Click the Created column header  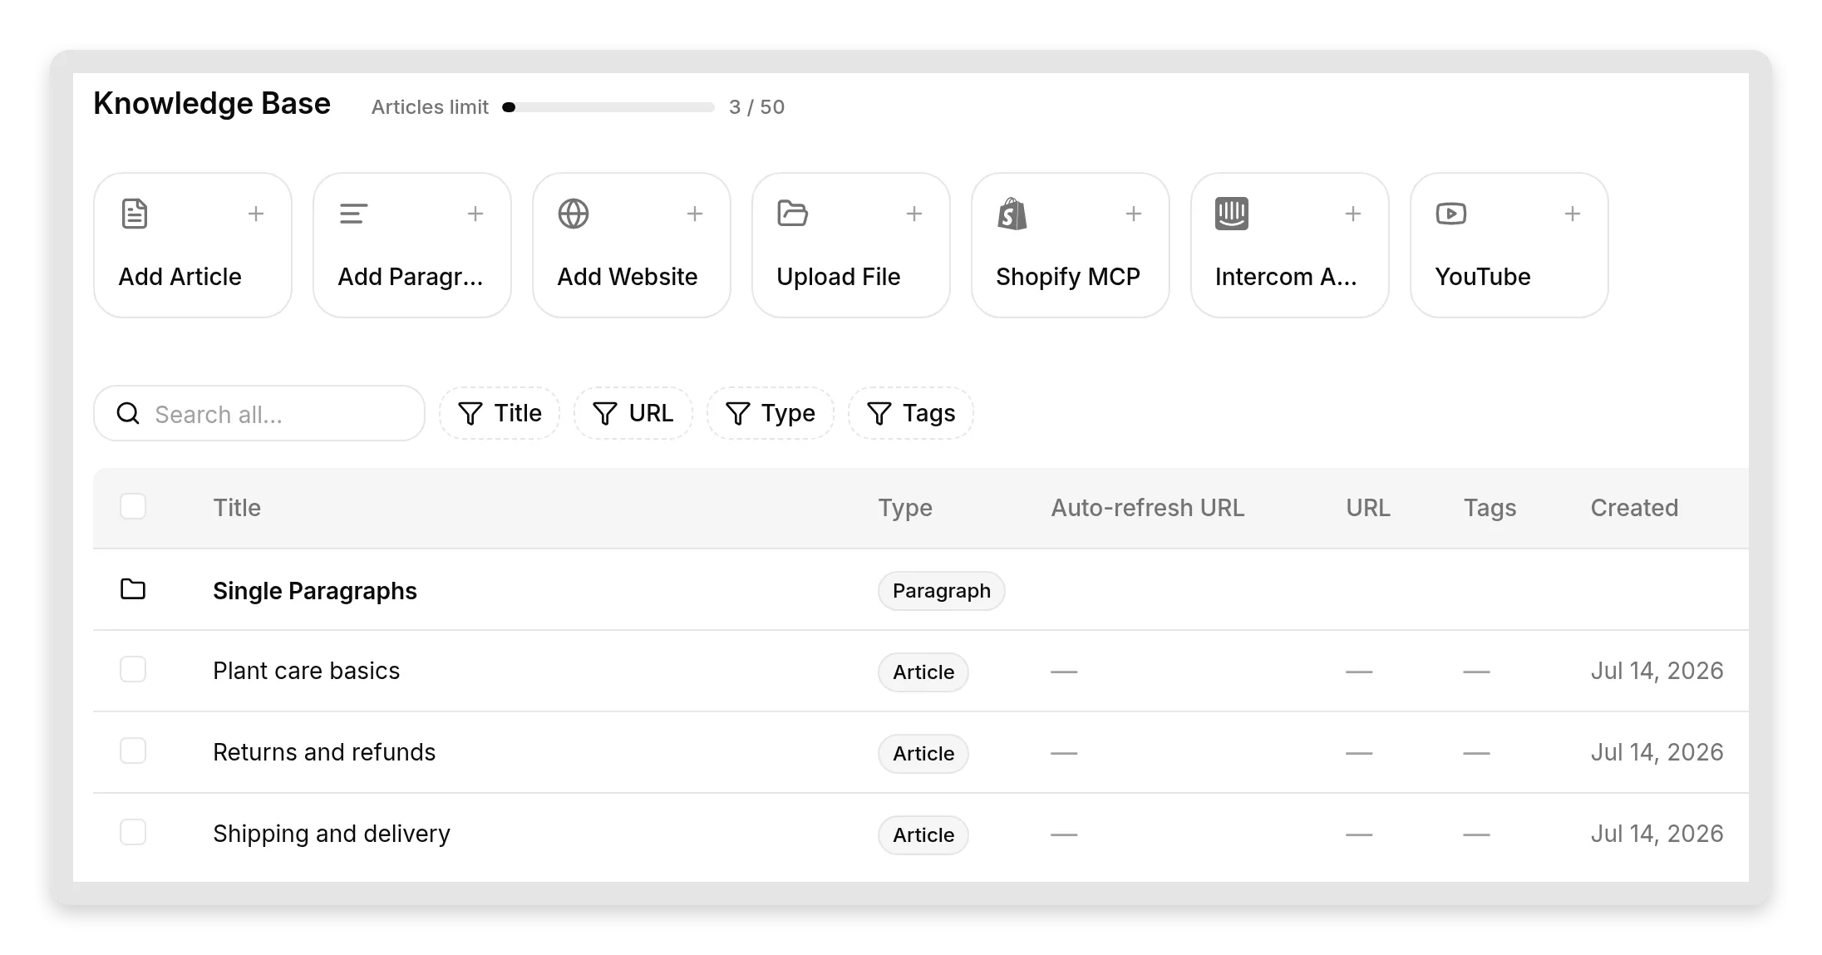pyautogui.click(x=1635, y=508)
